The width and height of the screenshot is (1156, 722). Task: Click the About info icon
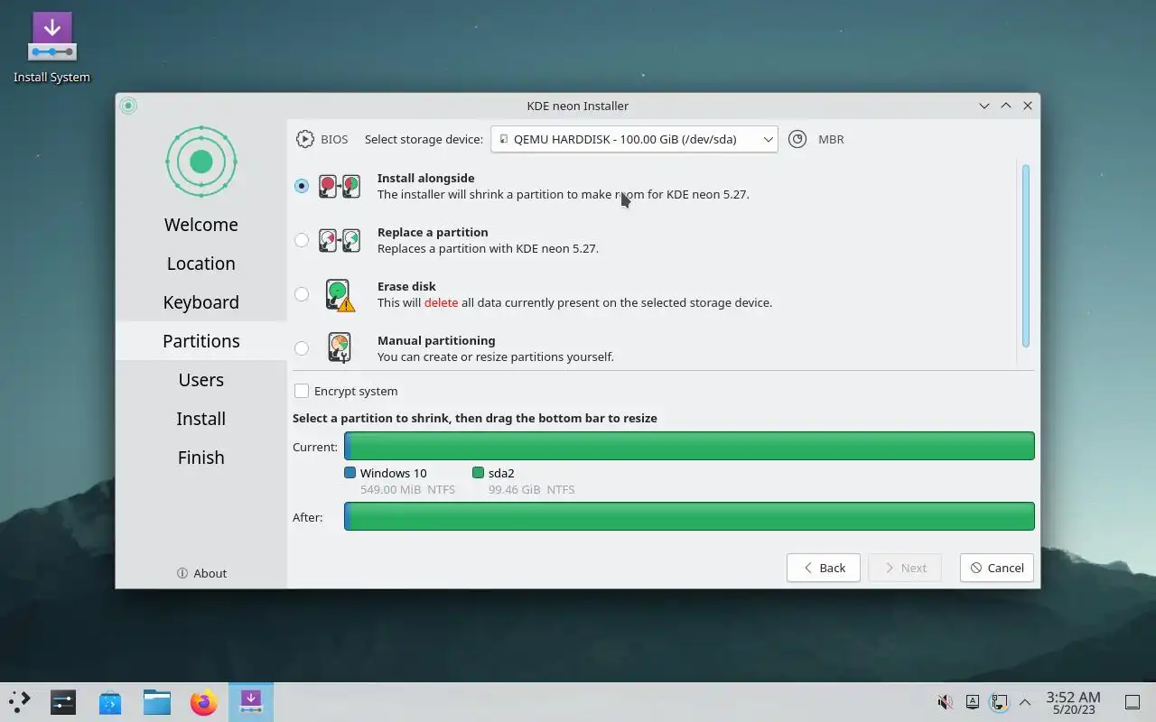click(x=182, y=573)
